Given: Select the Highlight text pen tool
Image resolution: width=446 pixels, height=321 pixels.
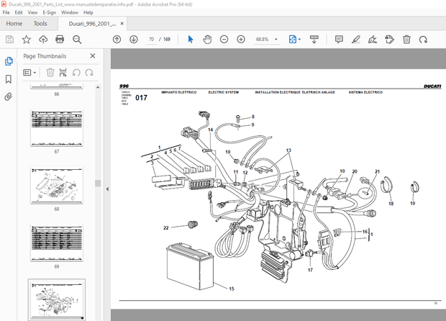Looking at the screenshot, I should (x=356, y=40).
